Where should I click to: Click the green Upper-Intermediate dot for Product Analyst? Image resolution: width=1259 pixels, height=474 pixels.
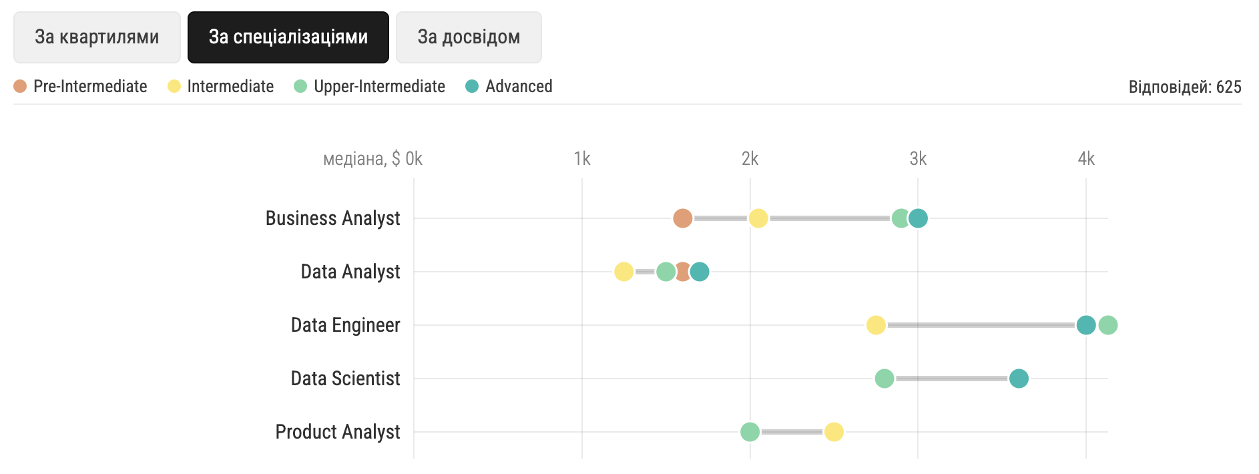750,432
